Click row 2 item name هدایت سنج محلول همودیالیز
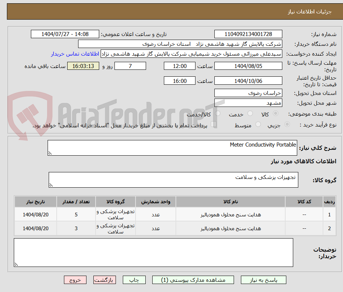This screenshot has height=292, width=343. pyautogui.click(x=231, y=228)
